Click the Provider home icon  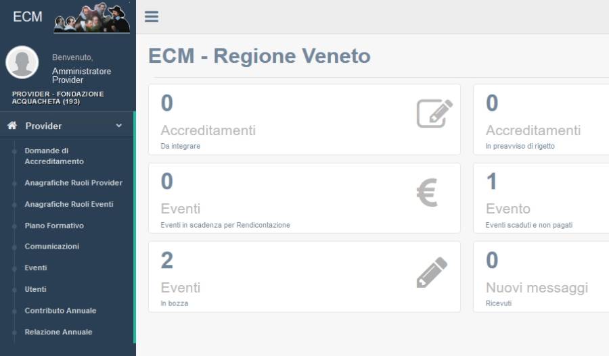pyautogui.click(x=12, y=126)
